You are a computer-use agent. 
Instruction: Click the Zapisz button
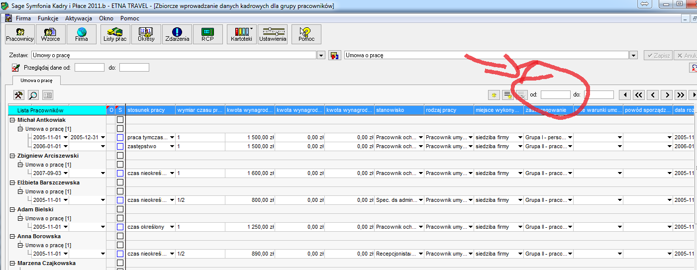658,55
